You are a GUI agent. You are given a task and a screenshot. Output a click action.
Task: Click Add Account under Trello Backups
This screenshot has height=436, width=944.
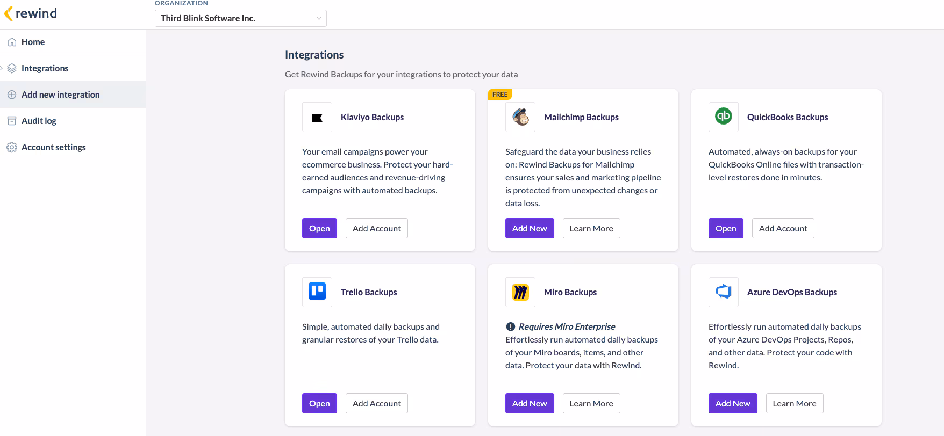point(376,403)
